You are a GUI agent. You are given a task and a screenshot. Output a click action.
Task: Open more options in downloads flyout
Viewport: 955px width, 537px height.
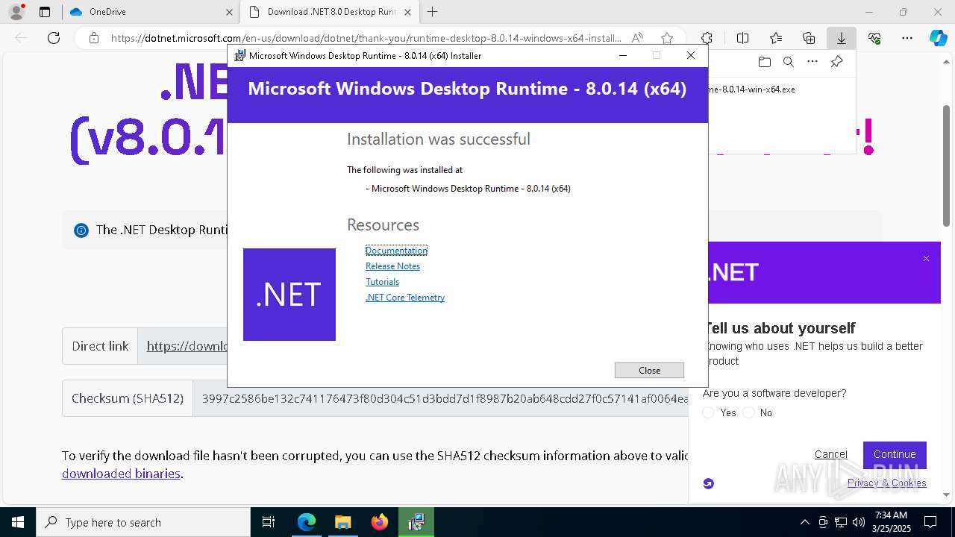(812, 62)
